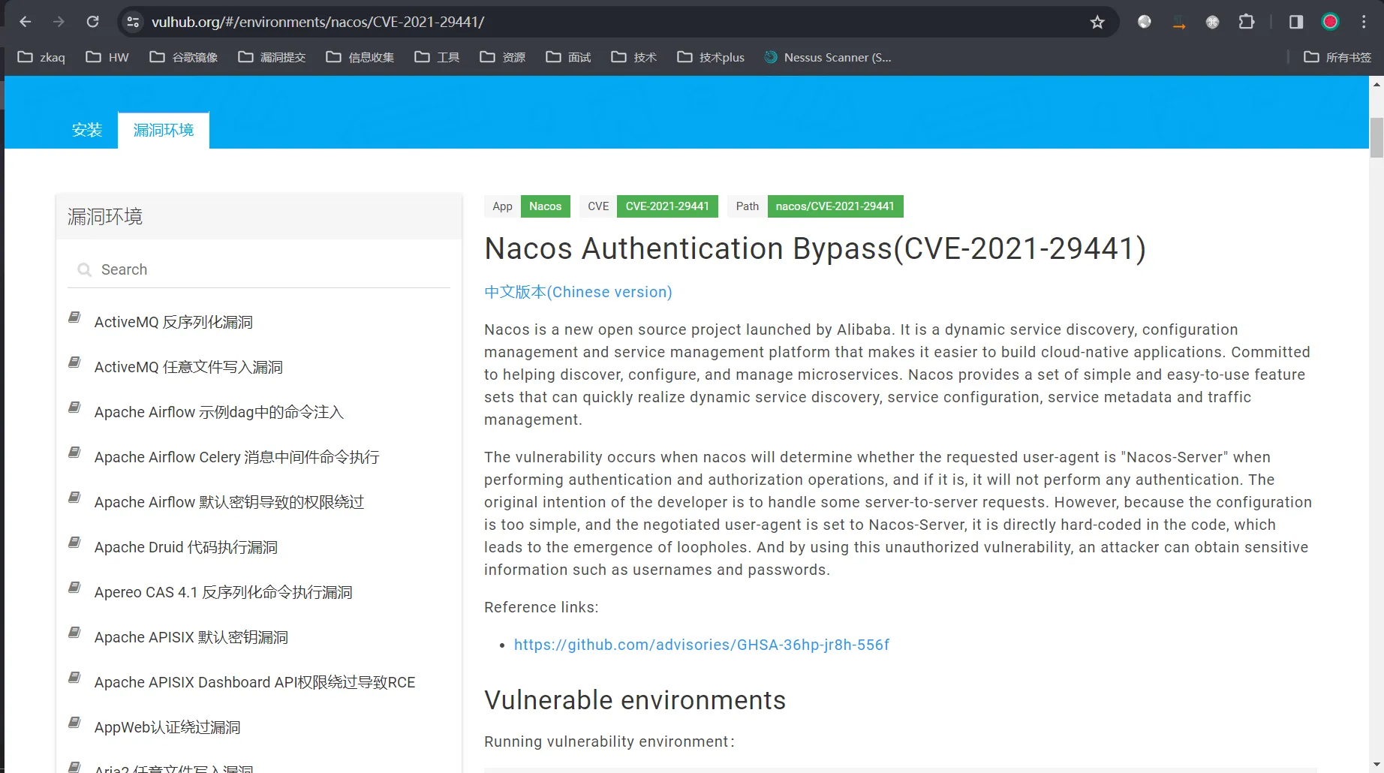This screenshot has height=773, width=1384.
Task: Click the document icon beside Apache Druid 代码执行漏洞
Action: (x=74, y=542)
